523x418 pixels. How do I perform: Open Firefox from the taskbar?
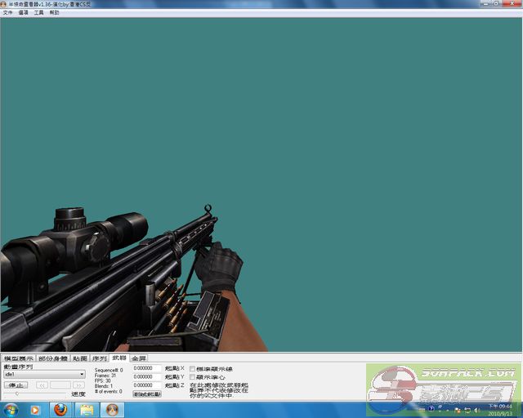(x=60, y=410)
